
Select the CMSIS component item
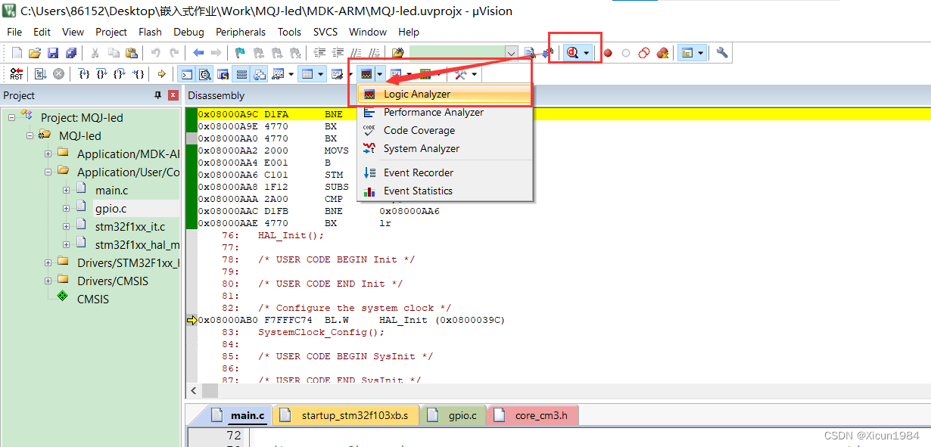(92, 299)
